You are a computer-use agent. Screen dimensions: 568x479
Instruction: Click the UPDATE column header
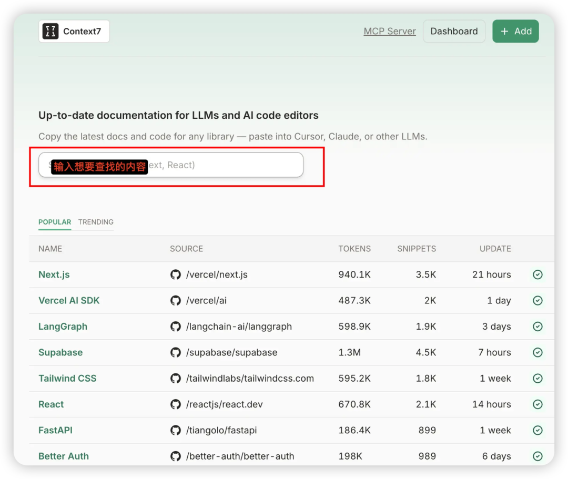[495, 249]
